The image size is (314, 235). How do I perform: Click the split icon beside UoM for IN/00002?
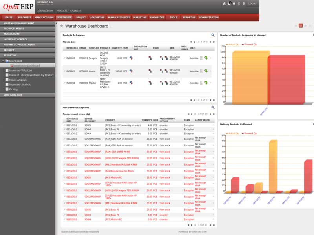tap(131, 83)
